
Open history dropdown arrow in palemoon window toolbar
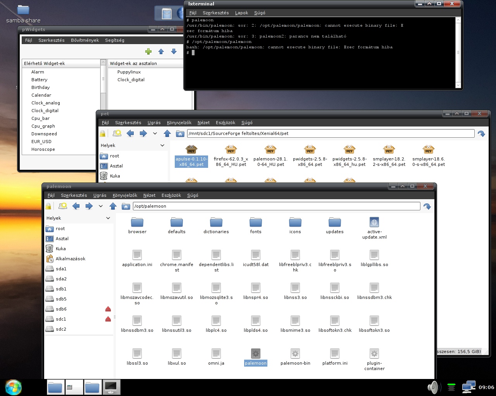[x=101, y=206]
